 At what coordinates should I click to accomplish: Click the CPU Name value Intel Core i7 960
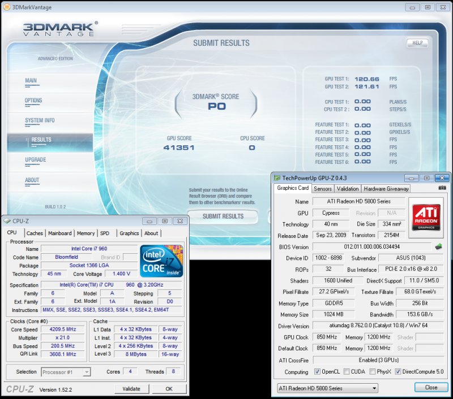89,249
